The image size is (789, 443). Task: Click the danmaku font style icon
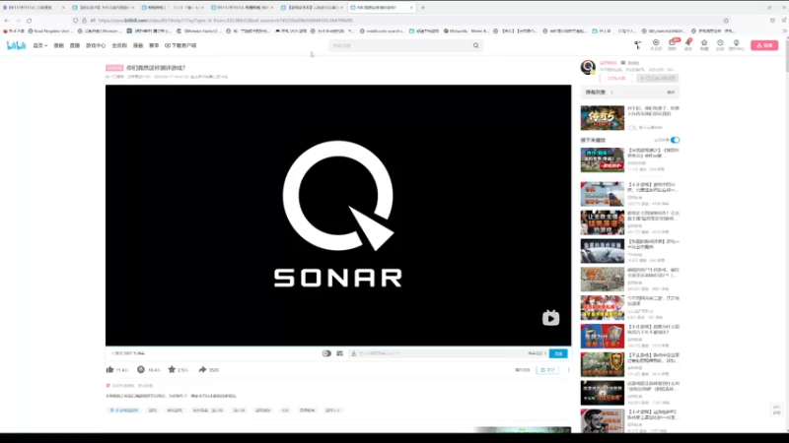pos(354,353)
